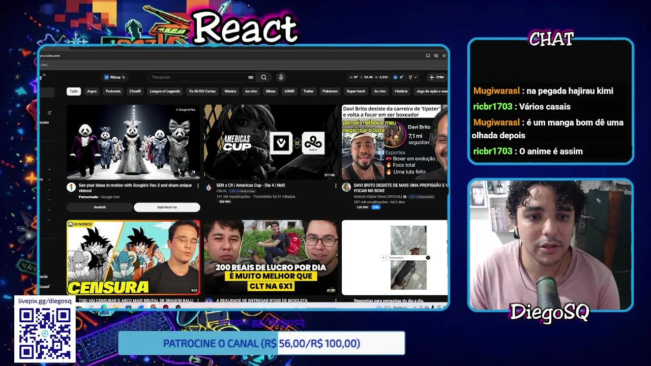Open the 200 reais de lucro video thumbnail

271,257
